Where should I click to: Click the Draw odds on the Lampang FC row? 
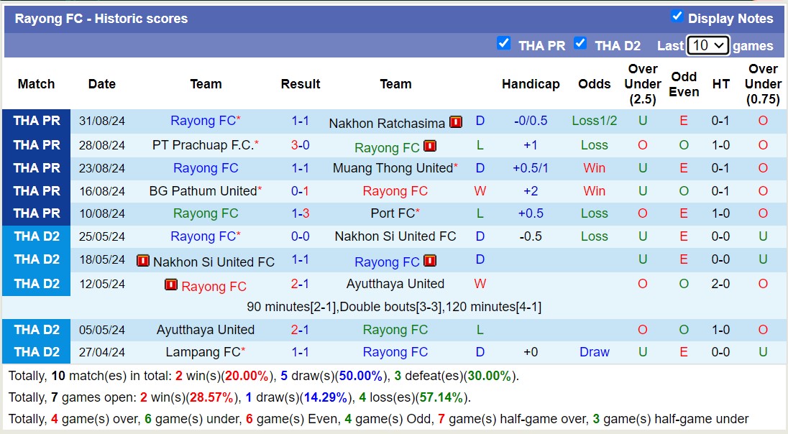(x=594, y=352)
